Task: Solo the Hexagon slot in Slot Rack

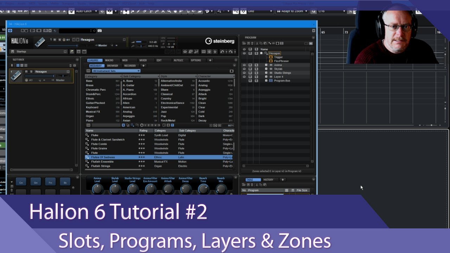Action: click(x=31, y=72)
